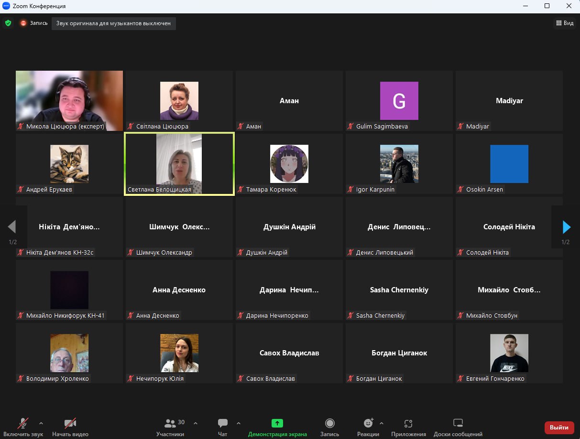Image resolution: width=580 pixels, height=439 pixels.
Task: Click Igor Karpunin profile photo
Action: pos(399,164)
